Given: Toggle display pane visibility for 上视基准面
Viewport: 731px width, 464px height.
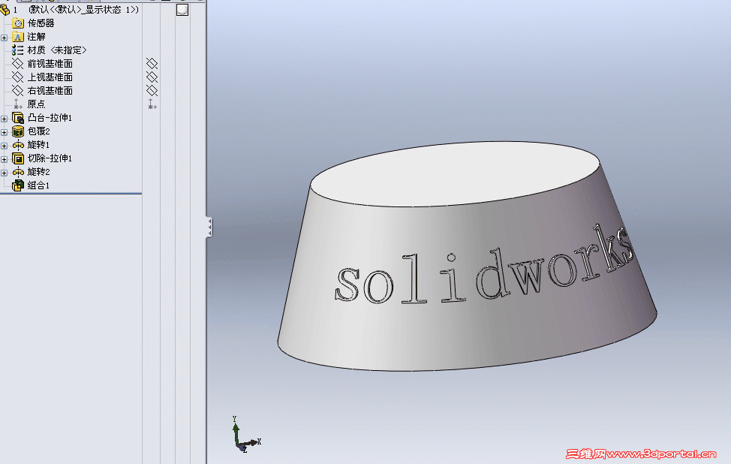Looking at the screenshot, I should click(x=152, y=77).
